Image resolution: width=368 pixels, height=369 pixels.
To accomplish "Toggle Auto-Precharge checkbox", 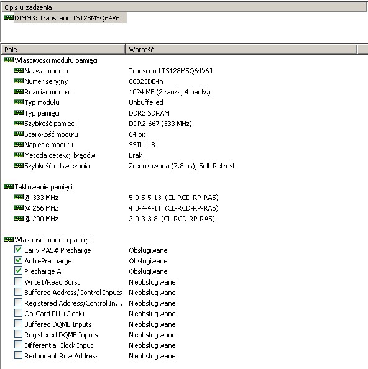I will (19, 260).
